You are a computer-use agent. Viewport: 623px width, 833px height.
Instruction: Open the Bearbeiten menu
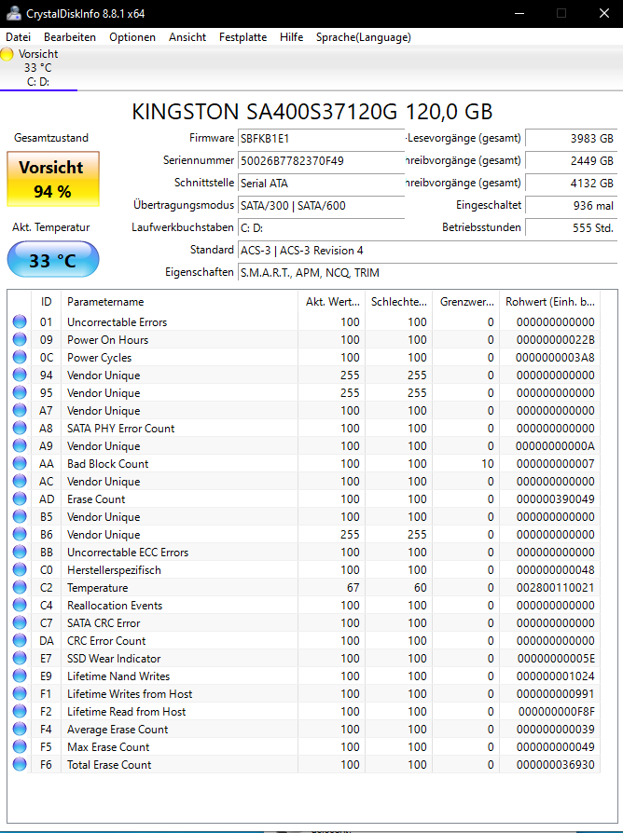point(70,37)
